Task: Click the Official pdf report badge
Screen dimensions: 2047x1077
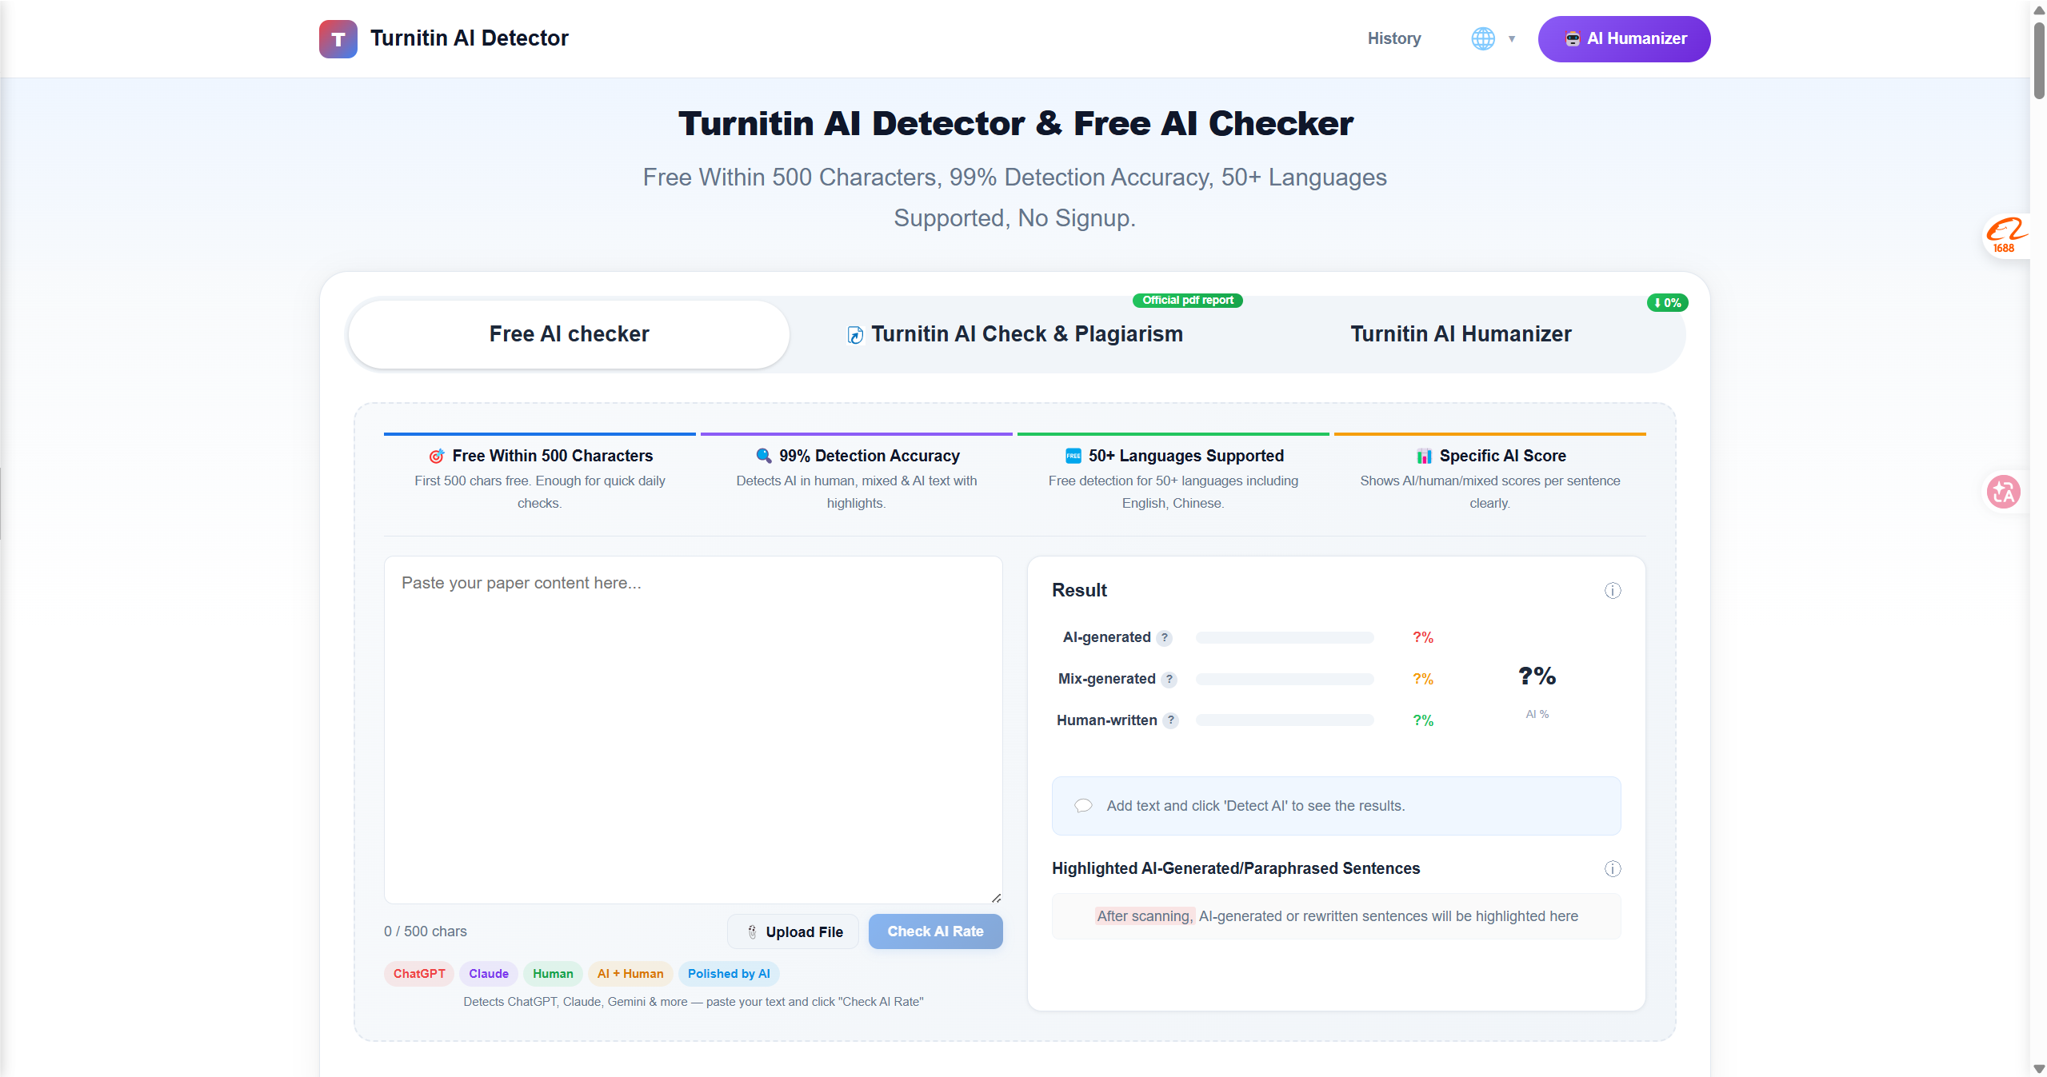Action: point(1187,300)
